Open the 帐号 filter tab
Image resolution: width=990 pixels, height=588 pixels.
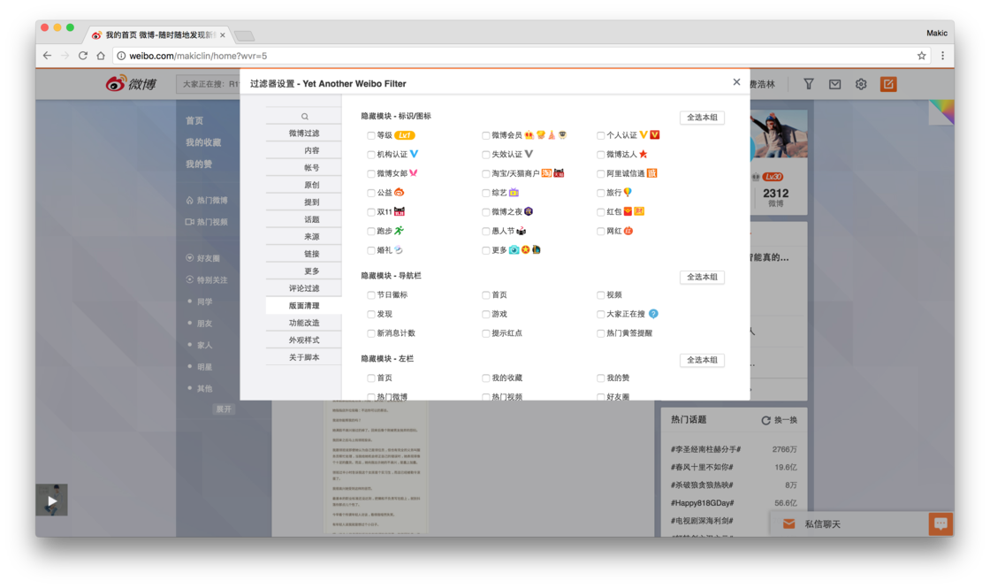tap(304, 168)
